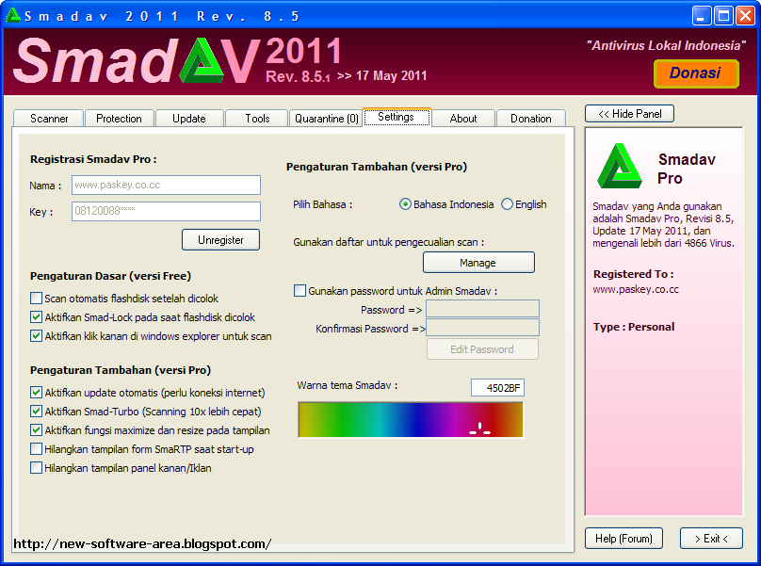Click the "Type : Personal" text

(x=634, y=327)
